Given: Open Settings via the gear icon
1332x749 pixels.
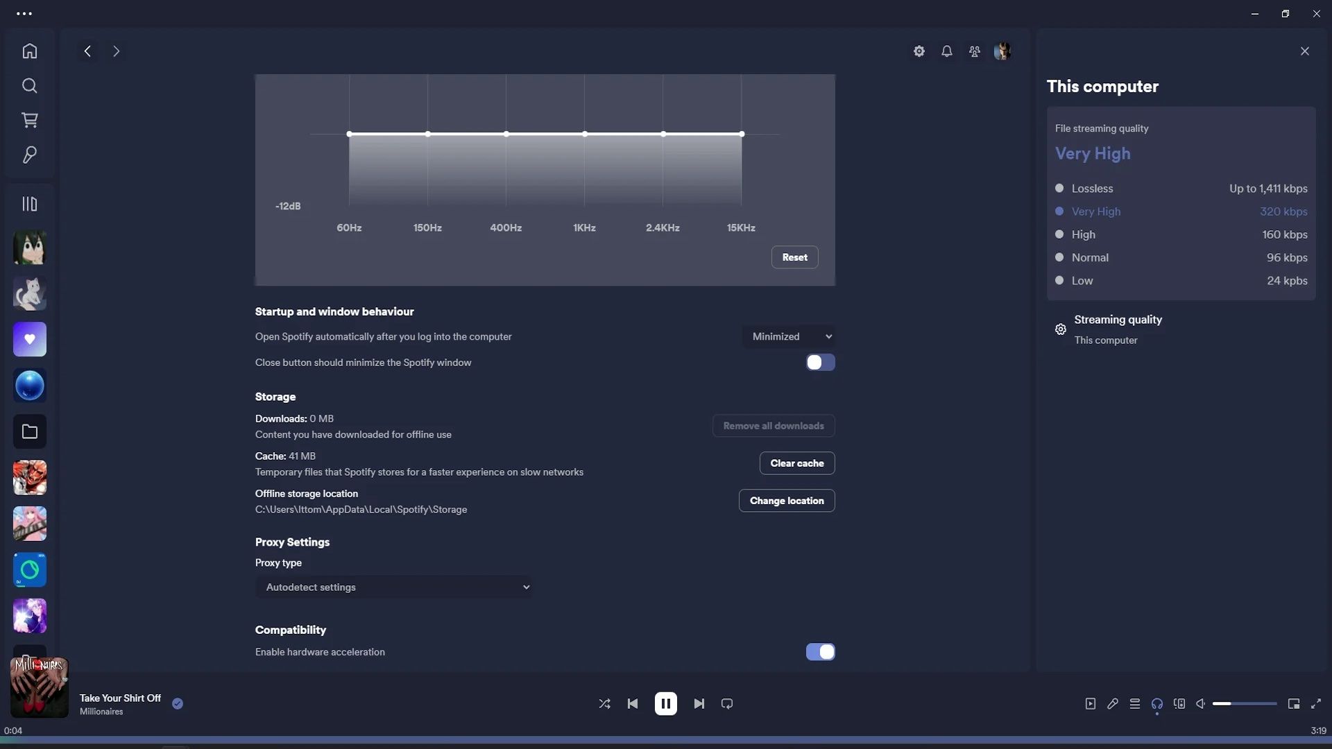Looking at the screenshot, I should tap(919, 51).
